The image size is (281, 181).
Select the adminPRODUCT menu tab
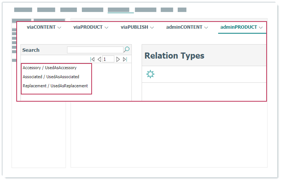(x=241, y=27)
